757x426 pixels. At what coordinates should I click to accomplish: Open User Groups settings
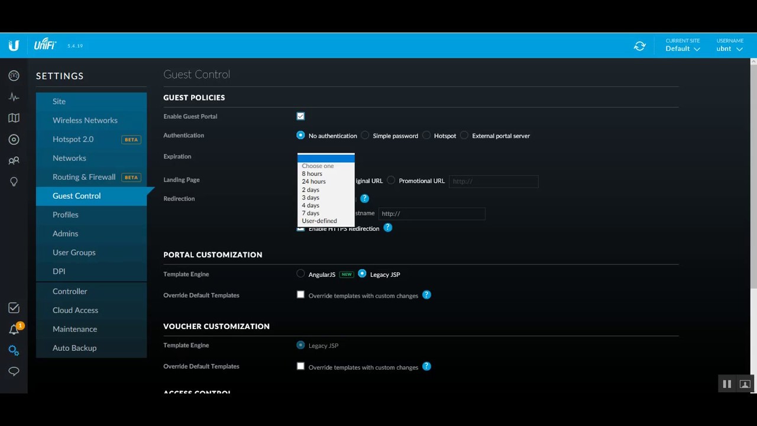(91, 253)
